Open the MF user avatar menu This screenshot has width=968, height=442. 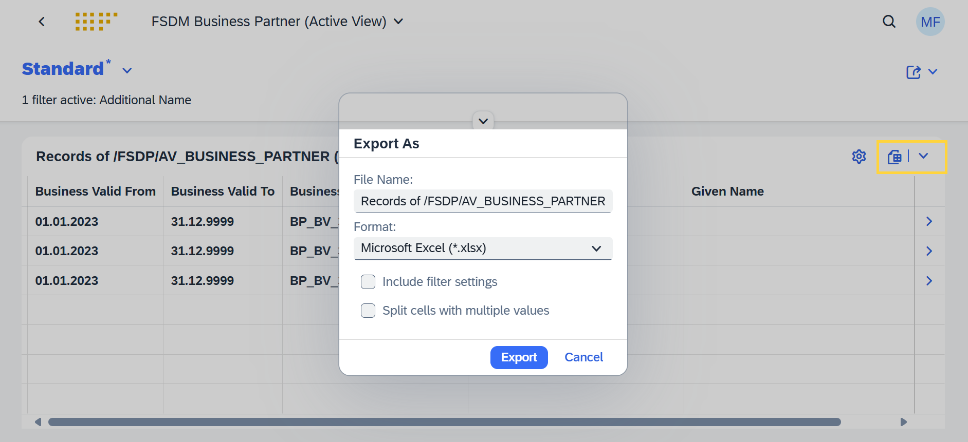[x=930, y=22]
